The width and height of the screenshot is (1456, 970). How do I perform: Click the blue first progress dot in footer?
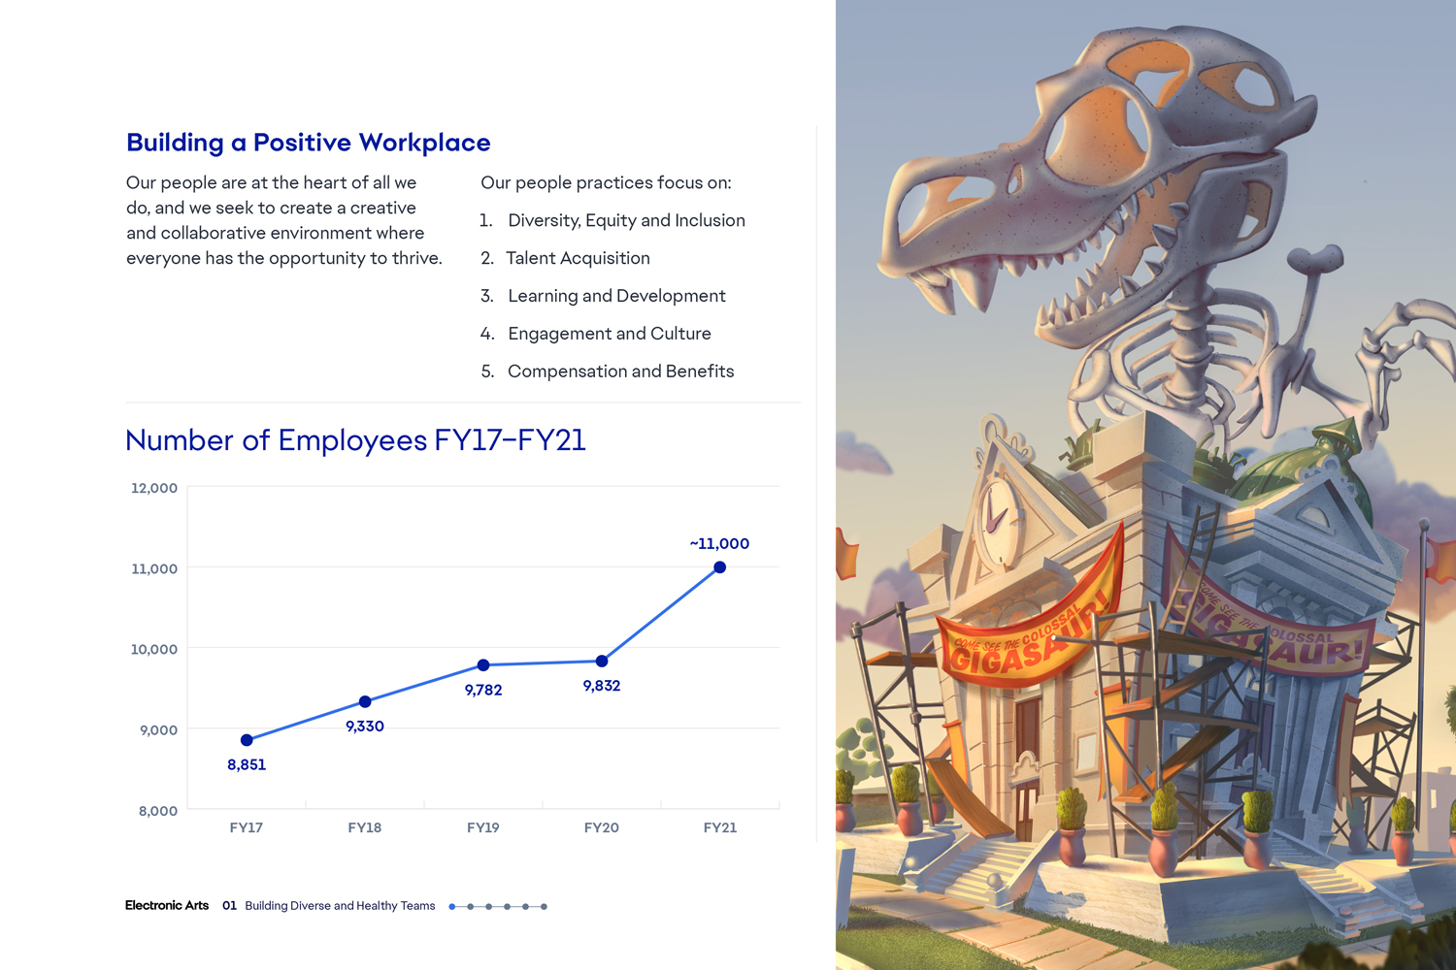[452, 907]
